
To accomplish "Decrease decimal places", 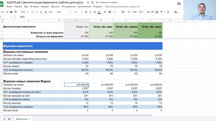I will pos(41,12).
